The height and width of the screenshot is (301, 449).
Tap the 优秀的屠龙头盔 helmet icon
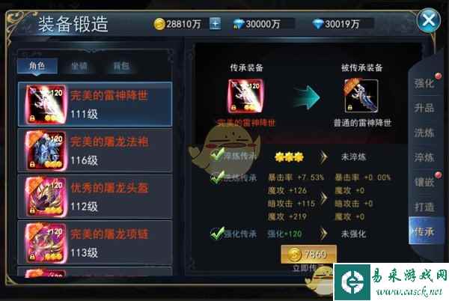click(x=46, y=196)
